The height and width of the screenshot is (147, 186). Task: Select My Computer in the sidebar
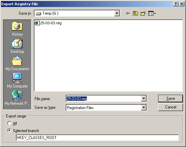click(x=17, y=81)
